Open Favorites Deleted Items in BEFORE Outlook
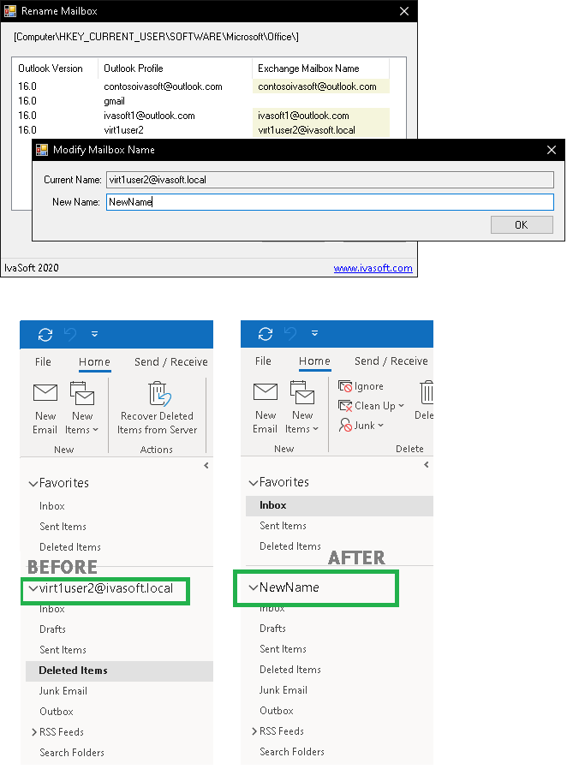Viewport: 567px width, 781px height. (x=70, y=547)
